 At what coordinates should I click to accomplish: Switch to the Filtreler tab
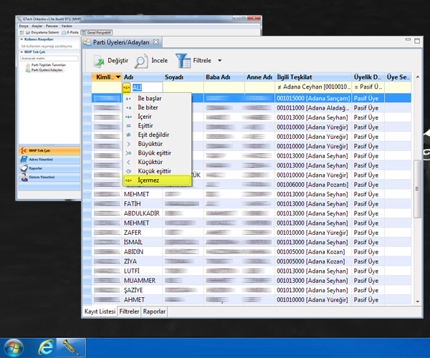click(x=129, y=311)
